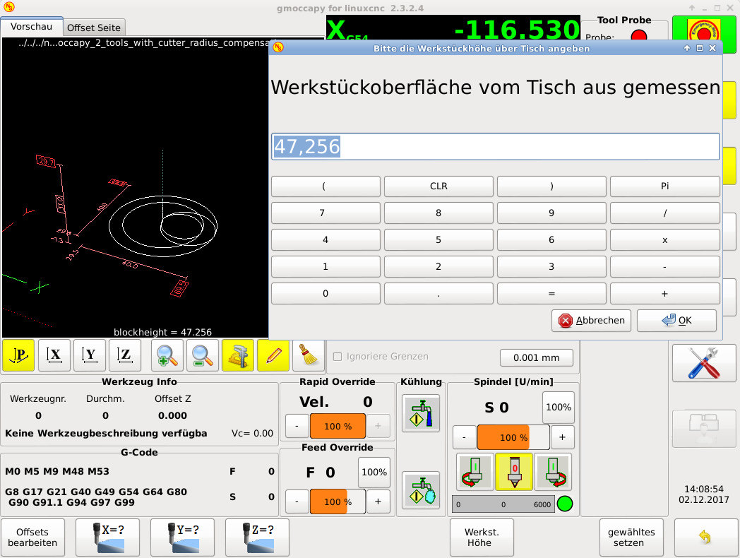Touch off Y axis with Y=? button
The image size is (740, 558).
183,538
